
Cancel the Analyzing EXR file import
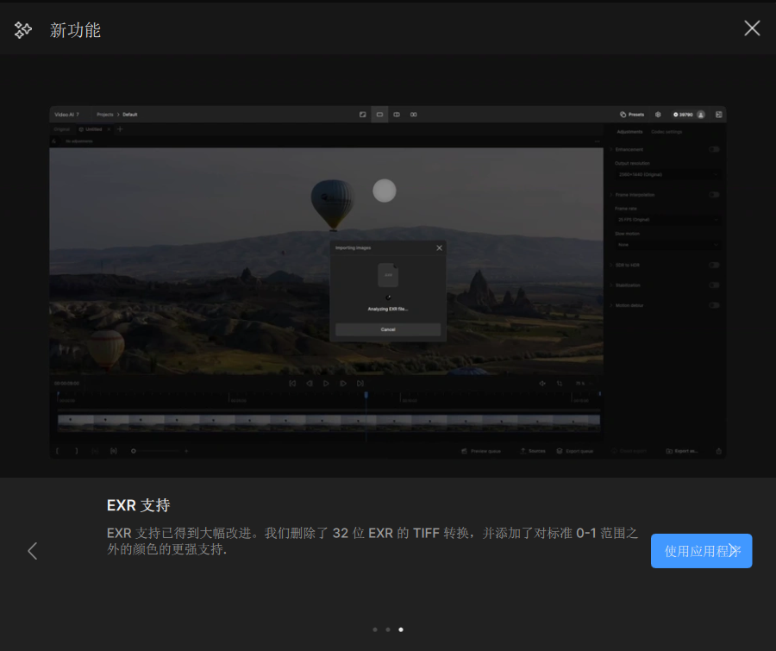pos(387,329)
